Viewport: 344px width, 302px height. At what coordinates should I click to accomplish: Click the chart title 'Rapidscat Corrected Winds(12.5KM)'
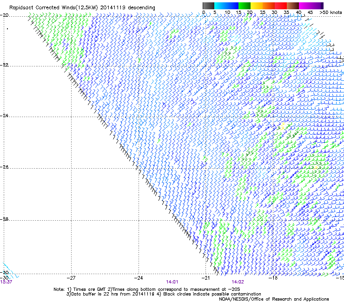pyautogui.click(x=53, y=7)
